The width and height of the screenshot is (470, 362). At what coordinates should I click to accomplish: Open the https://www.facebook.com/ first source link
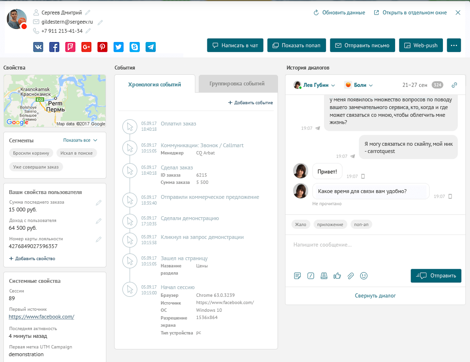coord(42,317)
